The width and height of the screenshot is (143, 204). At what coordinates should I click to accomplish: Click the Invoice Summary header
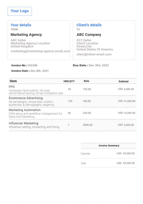[109, 146]
